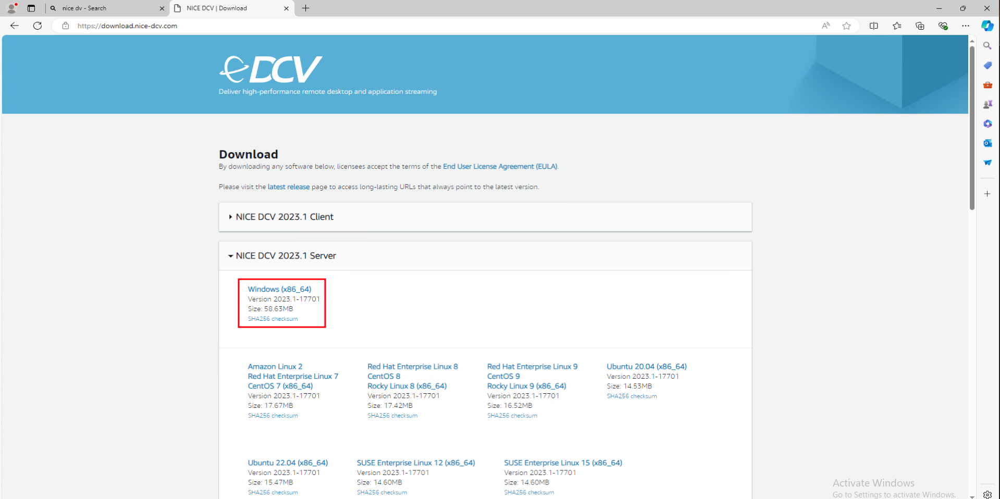
Task: Close the 'nice dv - Search' tab
Action: pos(162,8)
